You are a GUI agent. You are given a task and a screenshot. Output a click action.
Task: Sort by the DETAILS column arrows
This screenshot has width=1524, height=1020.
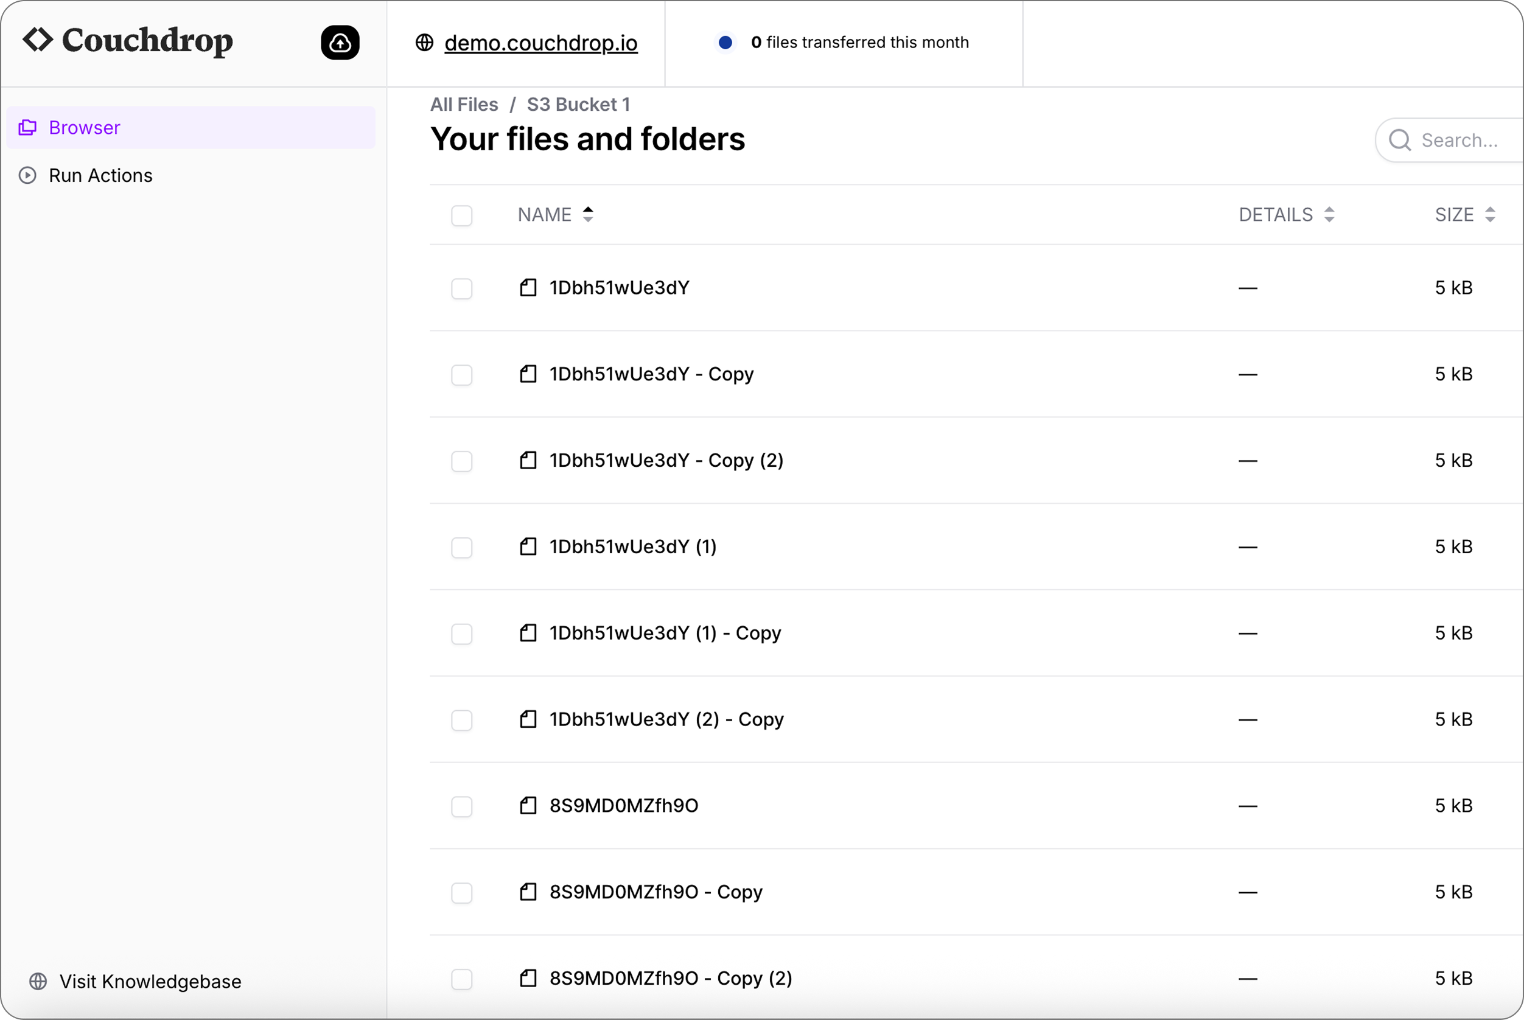click(x=1329, y=215)
